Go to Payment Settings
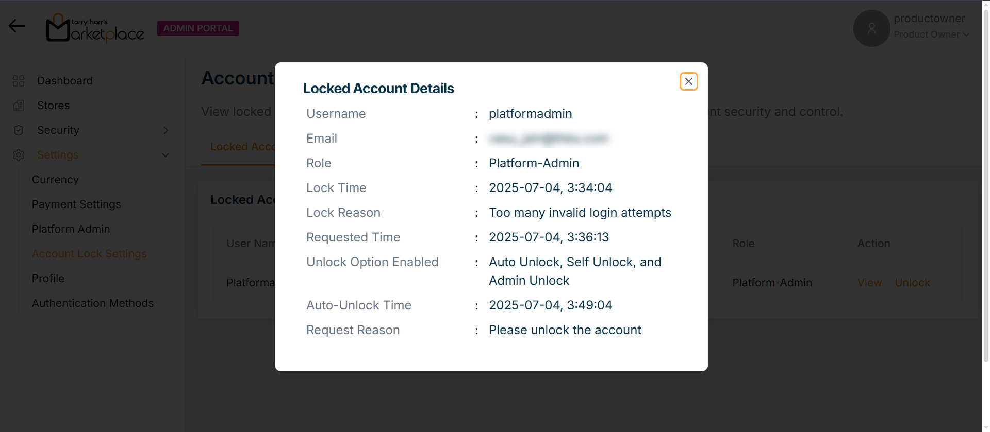 point(76,204)
